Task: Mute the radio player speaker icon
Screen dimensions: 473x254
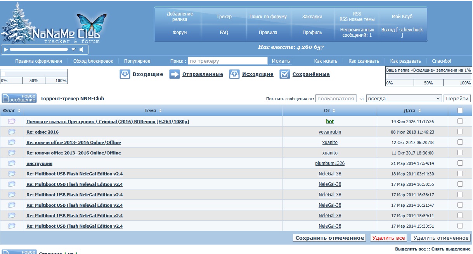Action: 81,50
